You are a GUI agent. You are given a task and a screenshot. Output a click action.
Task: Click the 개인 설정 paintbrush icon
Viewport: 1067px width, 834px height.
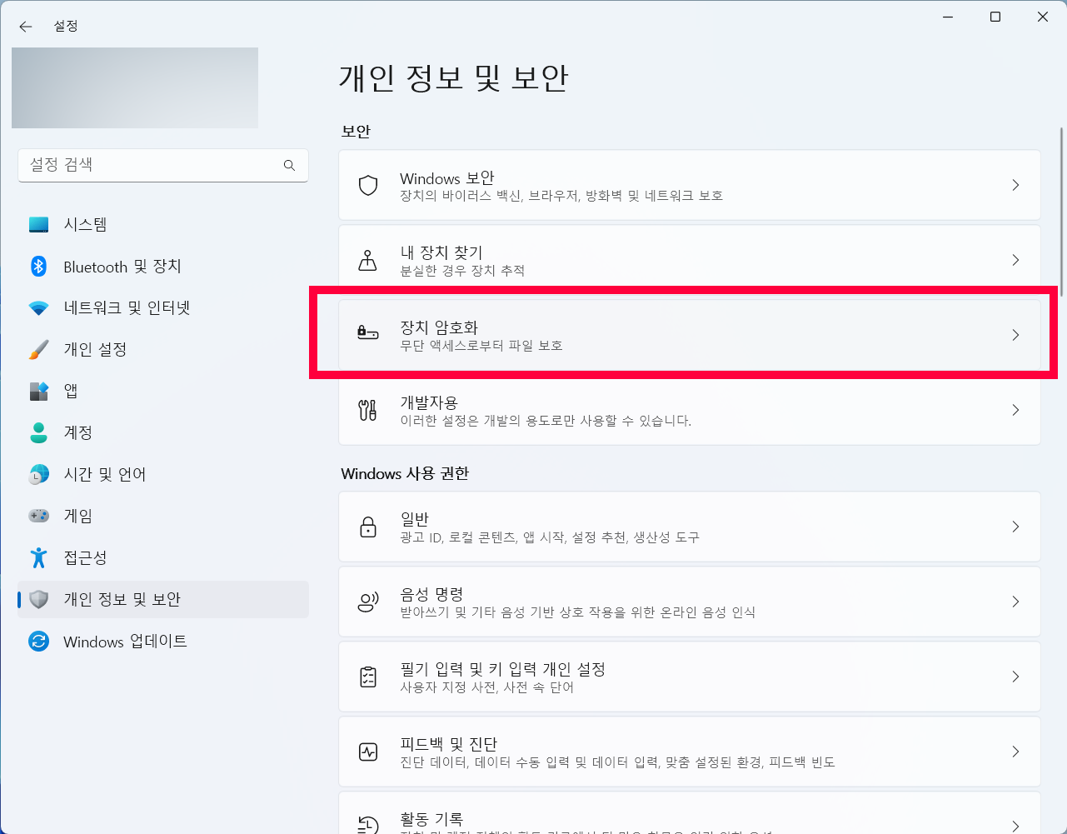tap(38, 349)
